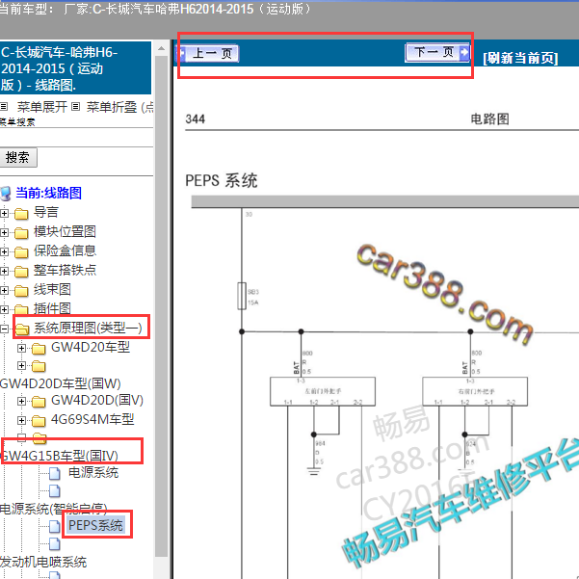This screenshot has height=579, width=579.
Task: Select GW4D20D(国V) tree item
Action: point(97,400)
